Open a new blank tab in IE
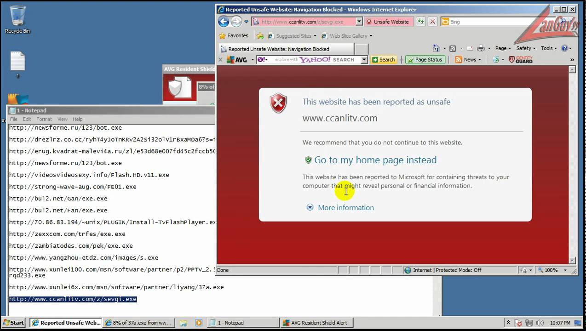Screen dimensions: 586x331 362,49
